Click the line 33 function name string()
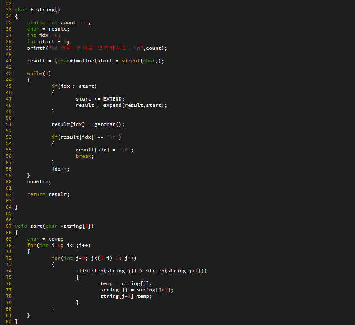 click(48, 10)
